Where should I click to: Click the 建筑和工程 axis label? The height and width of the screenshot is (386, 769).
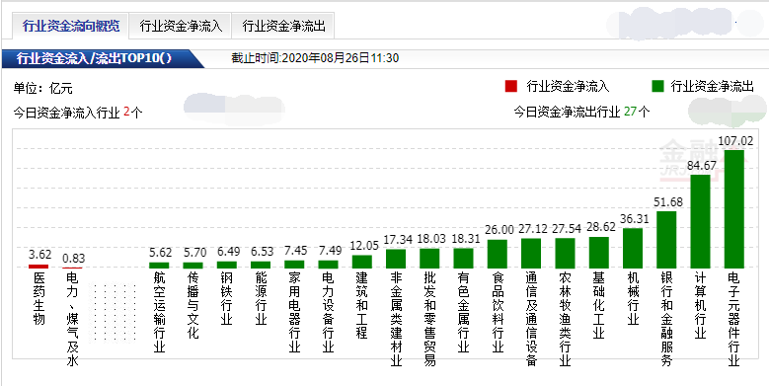362,306
